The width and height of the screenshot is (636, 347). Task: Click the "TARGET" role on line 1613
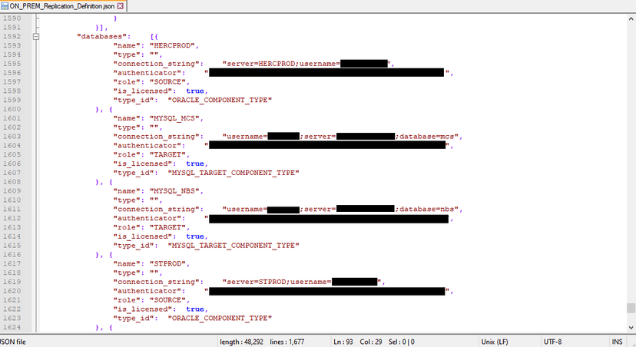[168, 227]
